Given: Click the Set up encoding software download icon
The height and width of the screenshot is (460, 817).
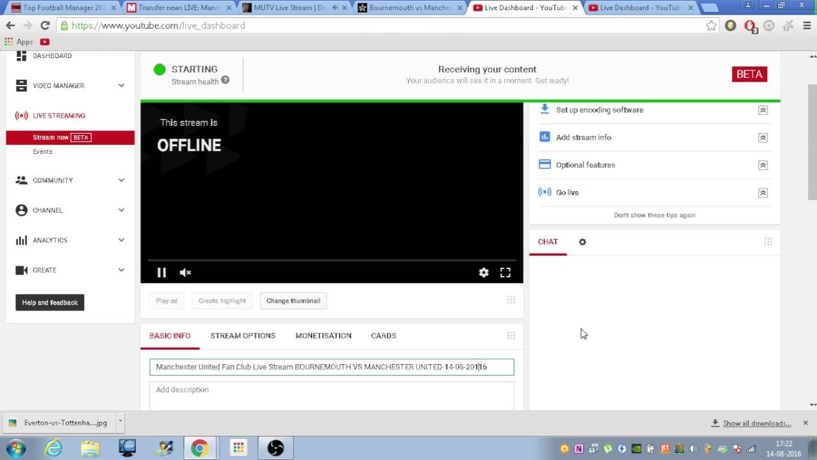Looking at the screenshot, I should (544, 109).
